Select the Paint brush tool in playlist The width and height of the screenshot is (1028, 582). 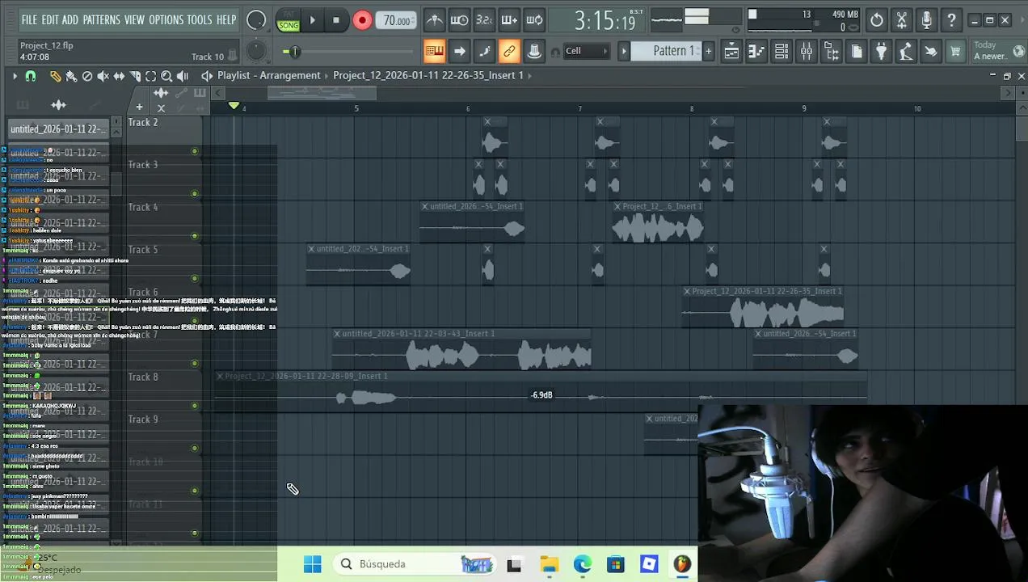tap(71, 76)
